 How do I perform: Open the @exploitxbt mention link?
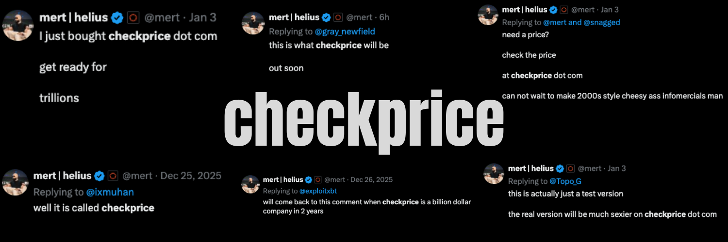[318, 191]
